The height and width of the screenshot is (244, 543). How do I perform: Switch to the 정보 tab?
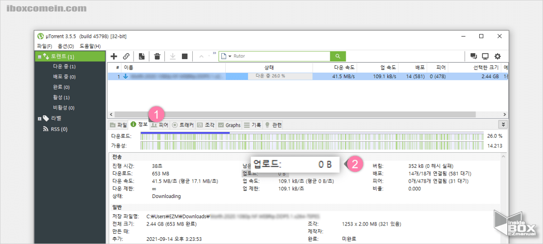(x=139, y=124)
